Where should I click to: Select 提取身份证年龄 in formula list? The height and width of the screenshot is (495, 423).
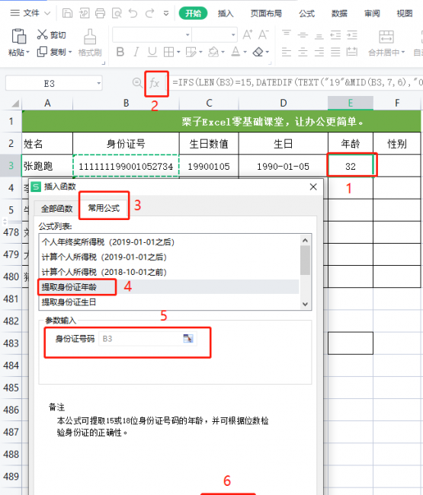(x=168, y=287)
